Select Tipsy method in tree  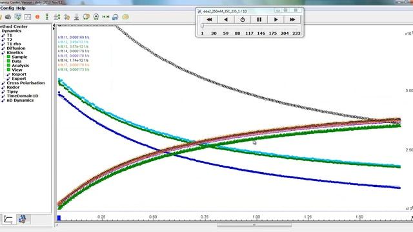click(x=12, y=92)
